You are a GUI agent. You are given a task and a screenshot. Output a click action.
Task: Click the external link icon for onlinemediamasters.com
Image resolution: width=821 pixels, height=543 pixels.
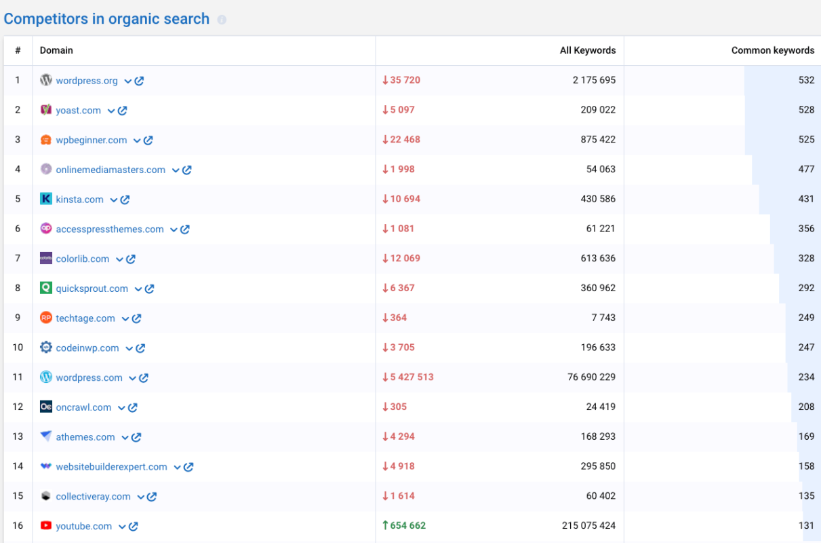(186, 170)
